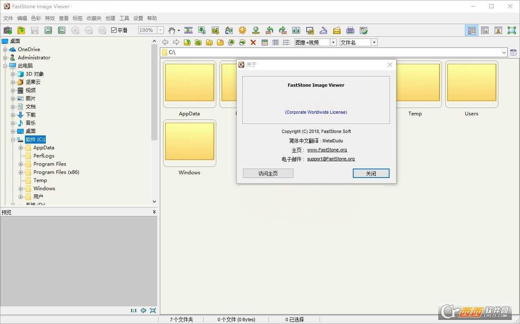Screen dimensions: 520x324
Task: Open the 文件名 sort dropdown
Action: (374, 43)
